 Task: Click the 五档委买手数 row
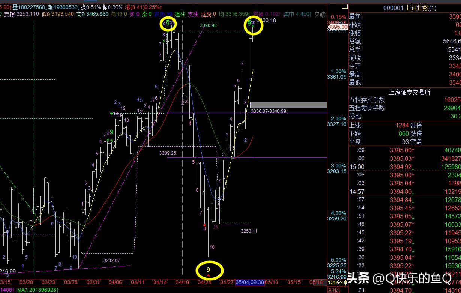(405, 100)
